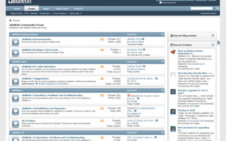View profile of Andrew Elkins
The height and width of the screenshot is (141, 226).
(x=137, y=42)
